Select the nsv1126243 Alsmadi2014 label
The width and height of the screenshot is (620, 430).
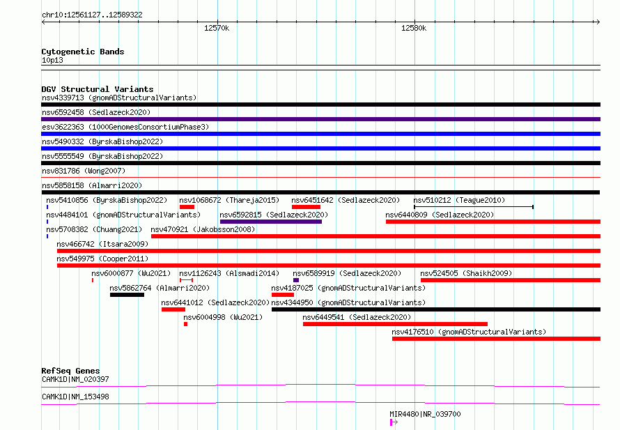tap(229, 273)
